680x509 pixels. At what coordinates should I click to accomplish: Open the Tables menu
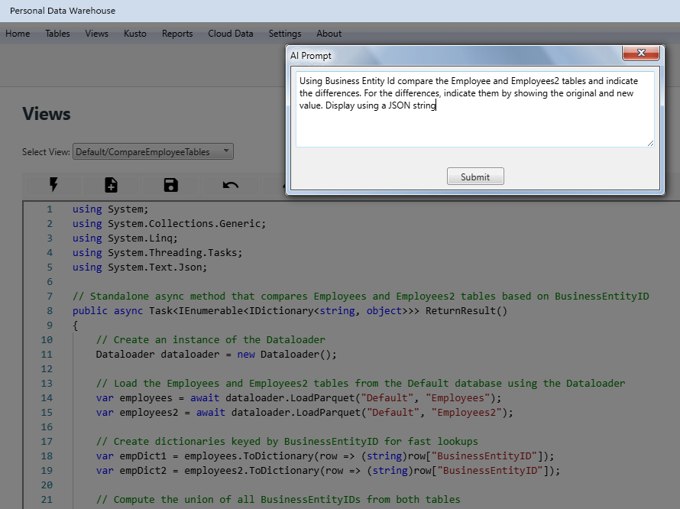coord(57,34)
